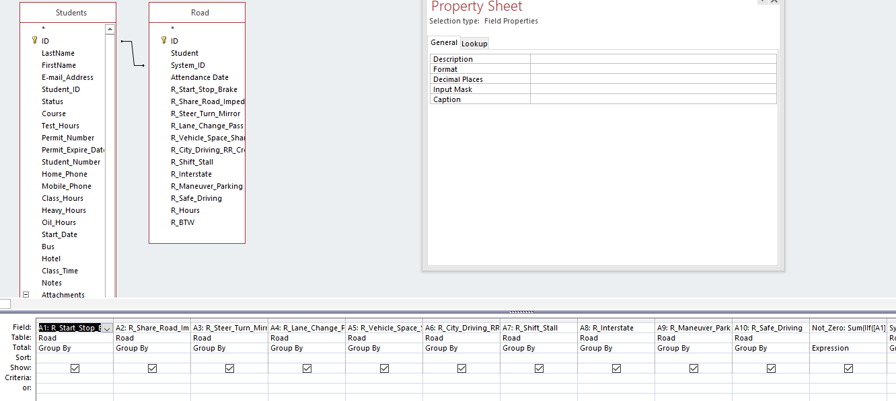Click the Input Mask property field
Screen dimensions: 896x401
click(653, 89)
